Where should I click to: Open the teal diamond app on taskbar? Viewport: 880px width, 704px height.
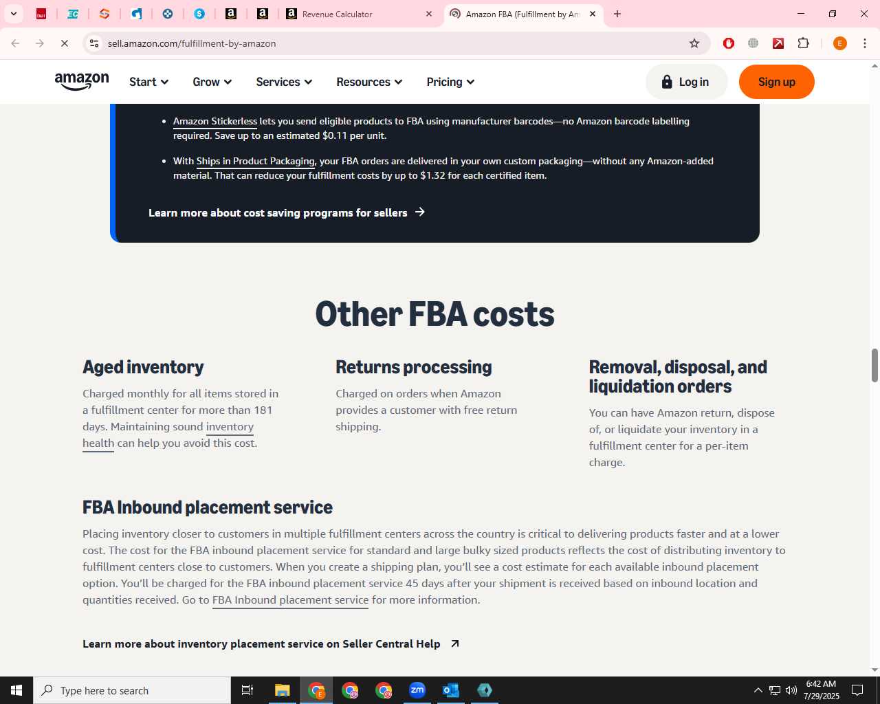click(485, 690)
